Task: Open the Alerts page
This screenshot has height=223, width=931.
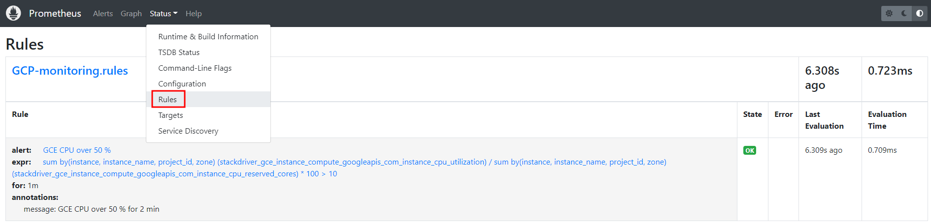Action: (103, 14)
